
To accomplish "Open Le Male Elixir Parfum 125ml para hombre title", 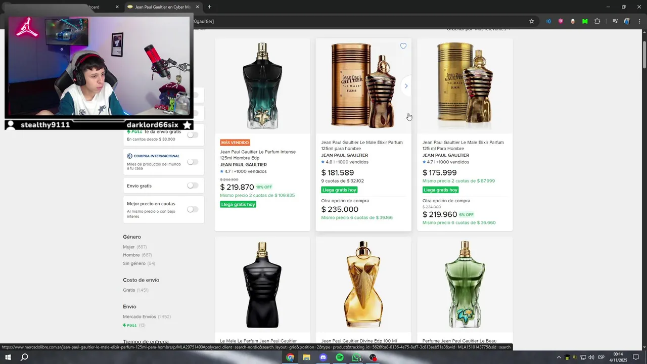I will (362, 146).
